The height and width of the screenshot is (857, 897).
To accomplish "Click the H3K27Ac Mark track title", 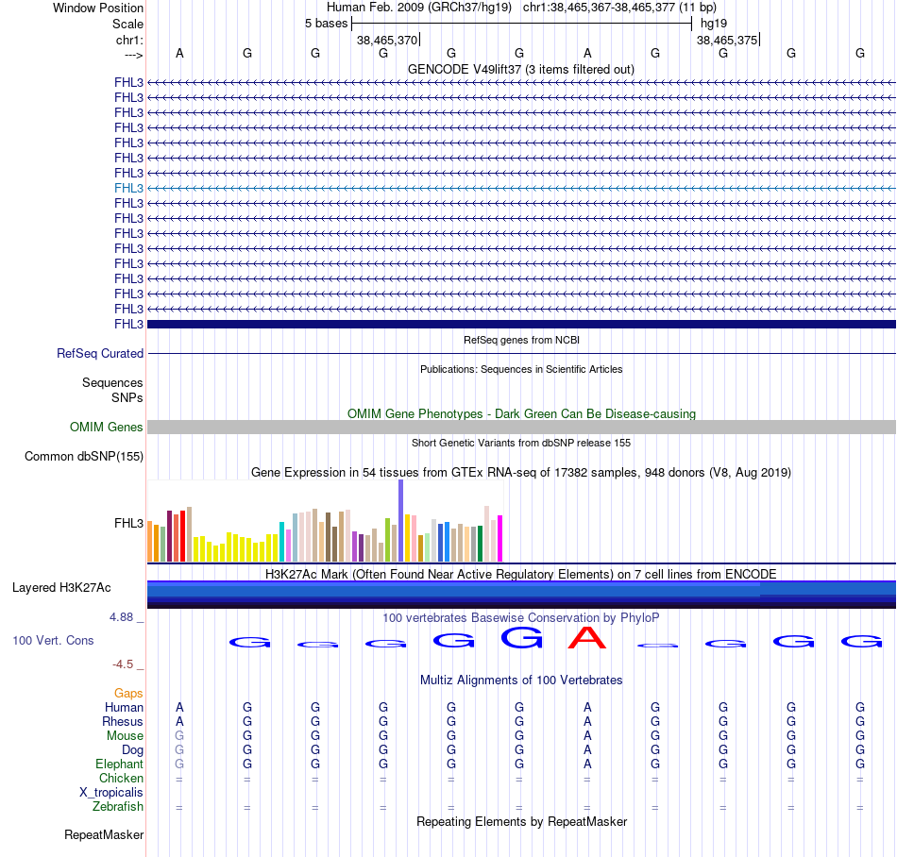I will tap(521, 574).
